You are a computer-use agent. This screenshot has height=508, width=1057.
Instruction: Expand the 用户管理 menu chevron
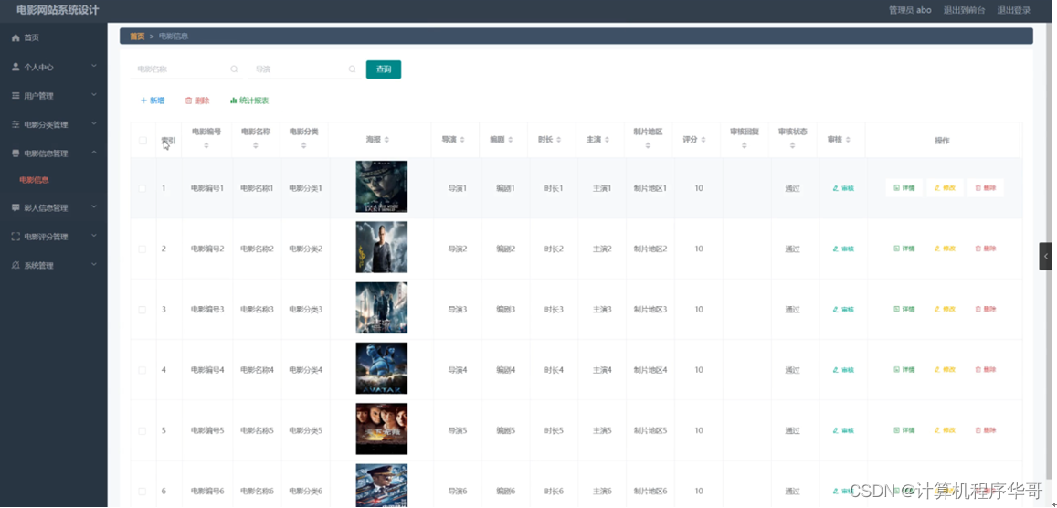coord(94,95)
